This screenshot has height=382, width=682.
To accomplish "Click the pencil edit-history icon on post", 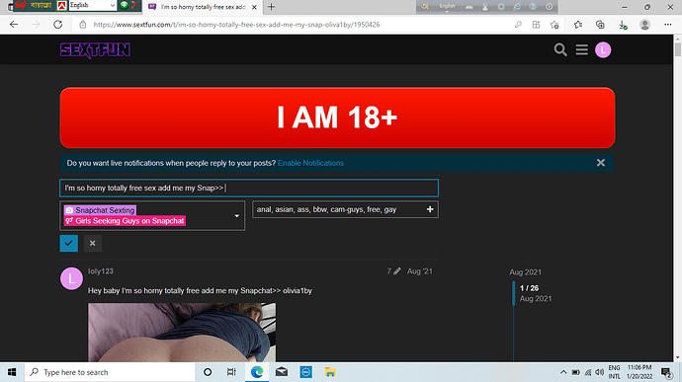I will click(x=396, y=271).
